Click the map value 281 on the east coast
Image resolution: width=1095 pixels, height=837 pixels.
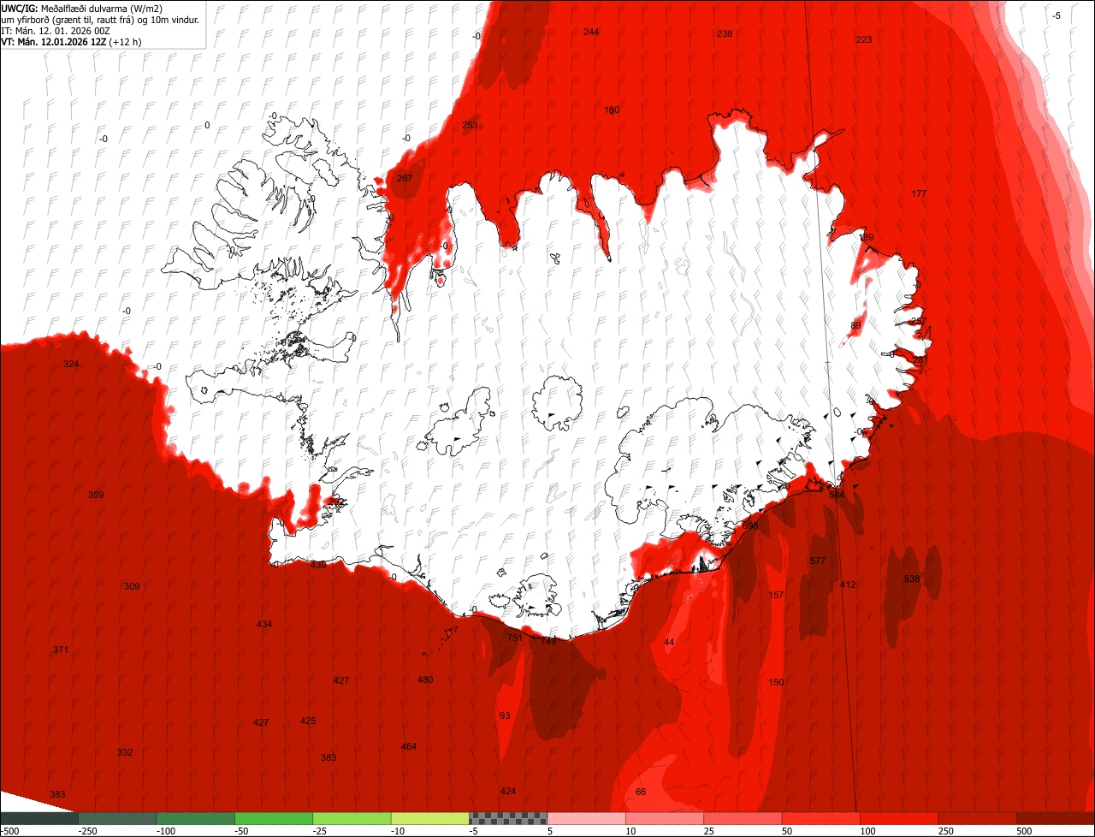point(920,360)
